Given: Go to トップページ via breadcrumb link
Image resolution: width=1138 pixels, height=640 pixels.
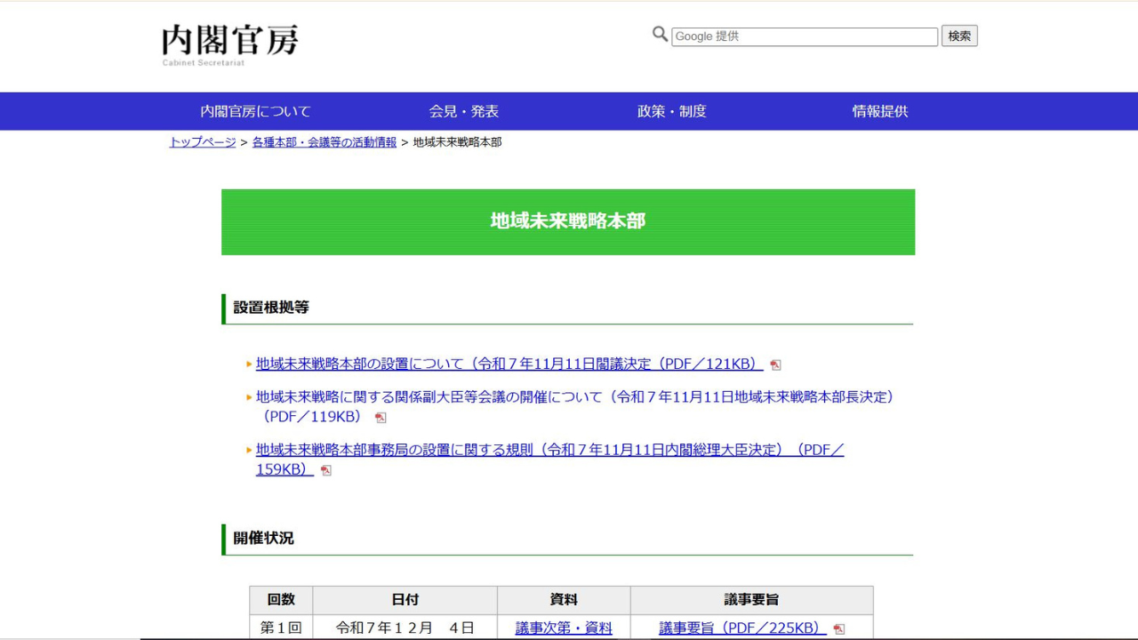Looking at the screenshot, I should (201, 141).
